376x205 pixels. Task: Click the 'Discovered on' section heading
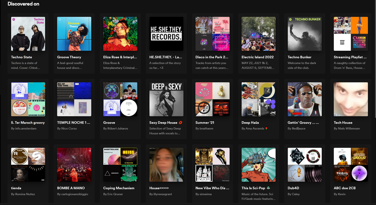(x=23, y=4)
